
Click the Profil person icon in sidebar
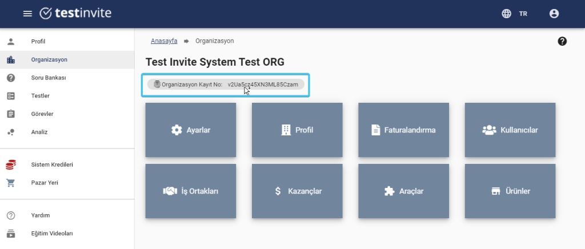click(x=11, y=41)
